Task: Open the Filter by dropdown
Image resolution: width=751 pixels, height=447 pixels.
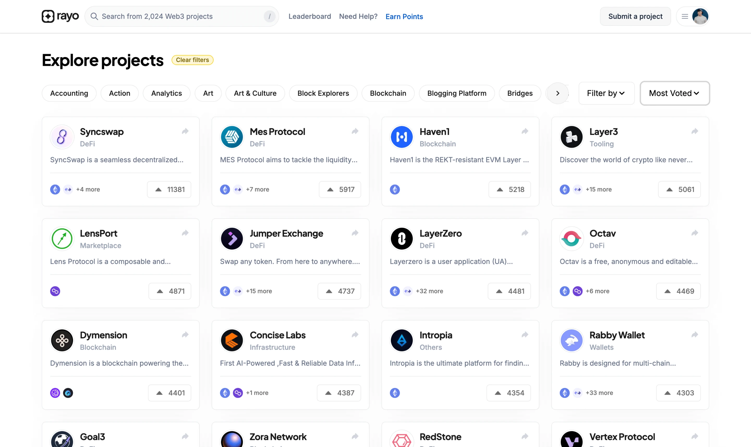Action: pos(606,93)
